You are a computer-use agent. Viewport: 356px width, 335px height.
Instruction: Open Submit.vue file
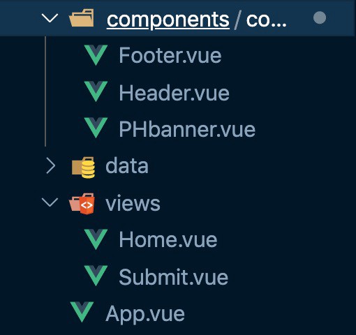point(173,276)
